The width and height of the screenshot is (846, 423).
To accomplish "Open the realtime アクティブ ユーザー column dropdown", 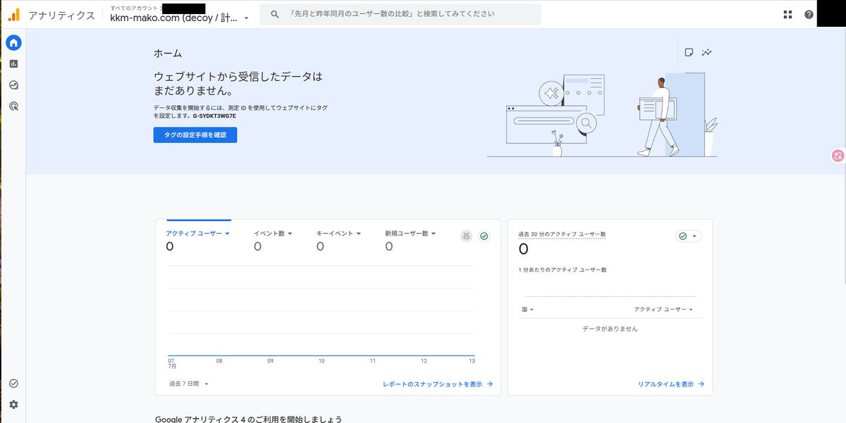I will click(663, 310).
